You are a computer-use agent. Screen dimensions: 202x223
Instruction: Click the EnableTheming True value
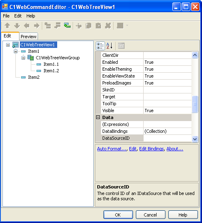[168, 69]
